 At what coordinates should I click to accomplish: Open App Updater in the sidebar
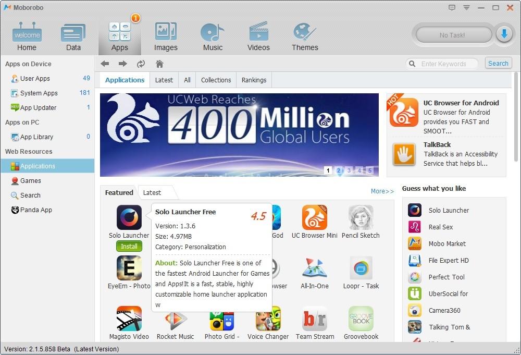(47, 108)
